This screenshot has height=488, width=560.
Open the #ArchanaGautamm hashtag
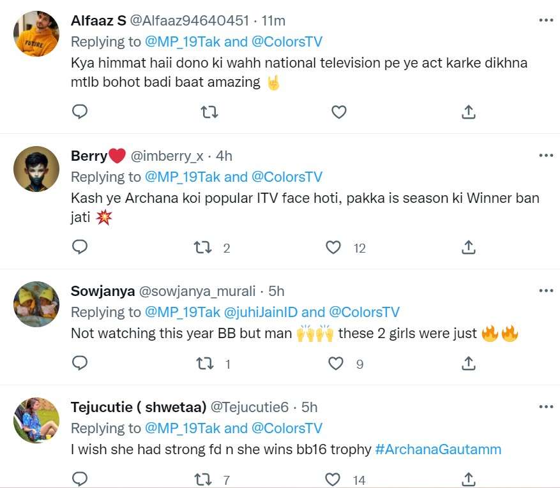[x=438, y=449]
